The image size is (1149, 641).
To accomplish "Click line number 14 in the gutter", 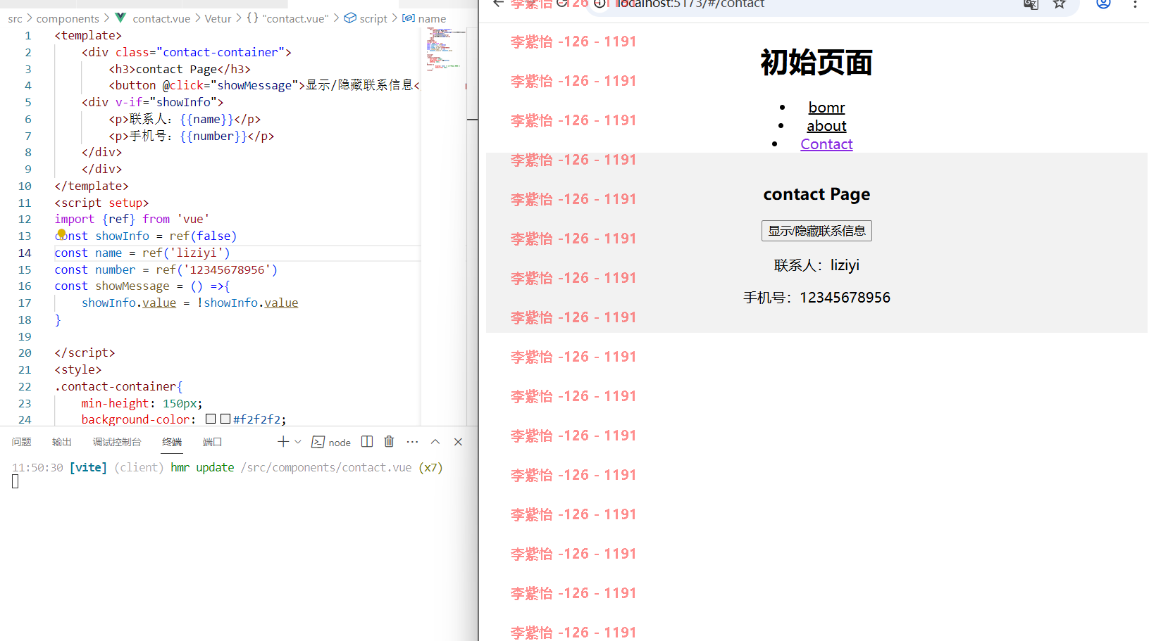I will point(25,253).
